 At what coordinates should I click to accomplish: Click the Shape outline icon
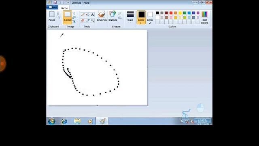[x=120, y=14]
